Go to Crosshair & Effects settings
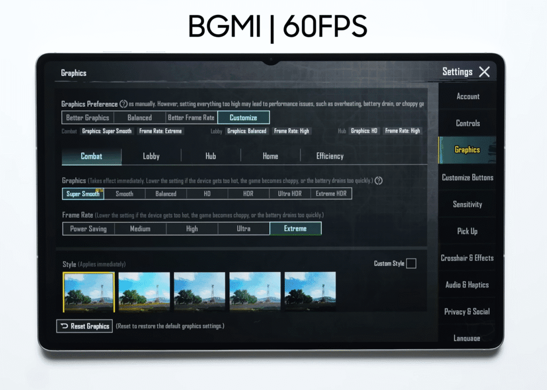The width and height of the screenshot is (547, 390). click(x=467, y=258)
